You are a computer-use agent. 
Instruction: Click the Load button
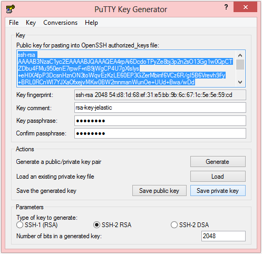point(218,177)
